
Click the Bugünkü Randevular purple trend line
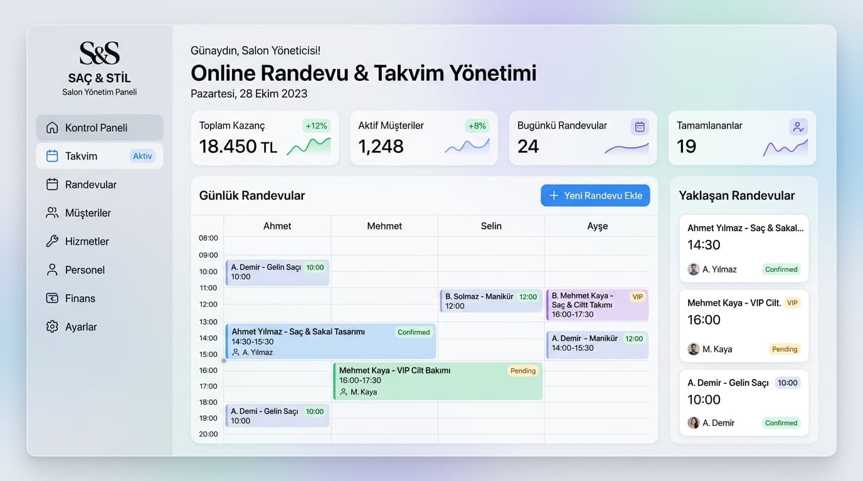[627, 148]
